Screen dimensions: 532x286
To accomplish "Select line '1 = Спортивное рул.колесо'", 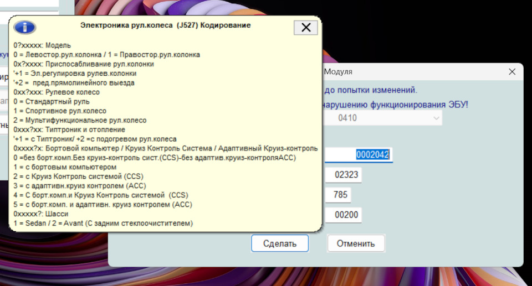I will tap(60, 111).
